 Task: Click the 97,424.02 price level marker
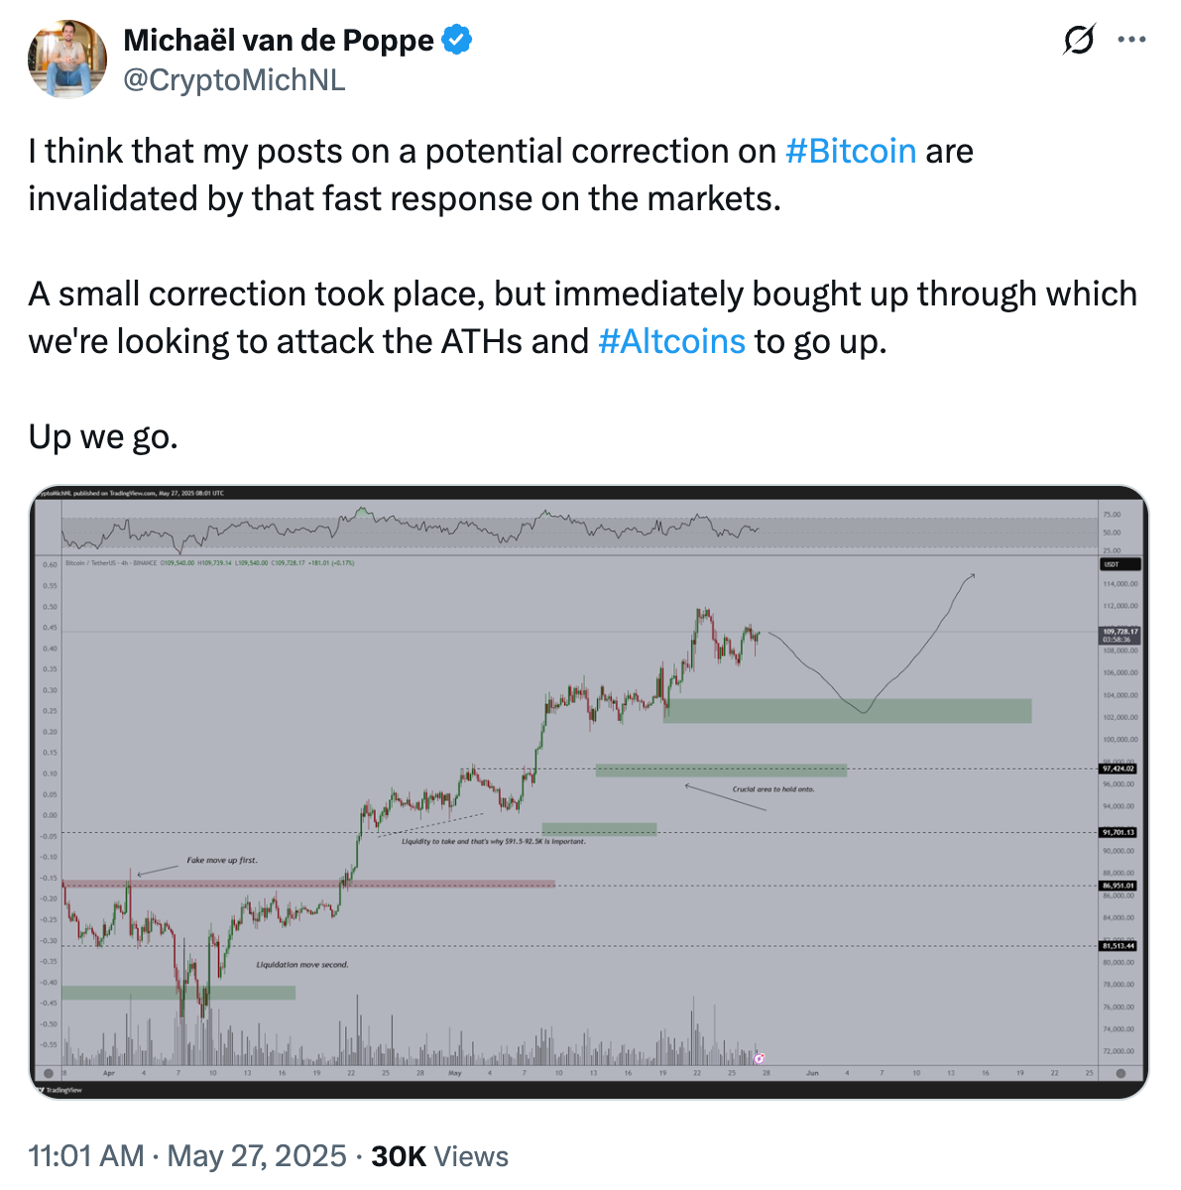point(1119,769)
